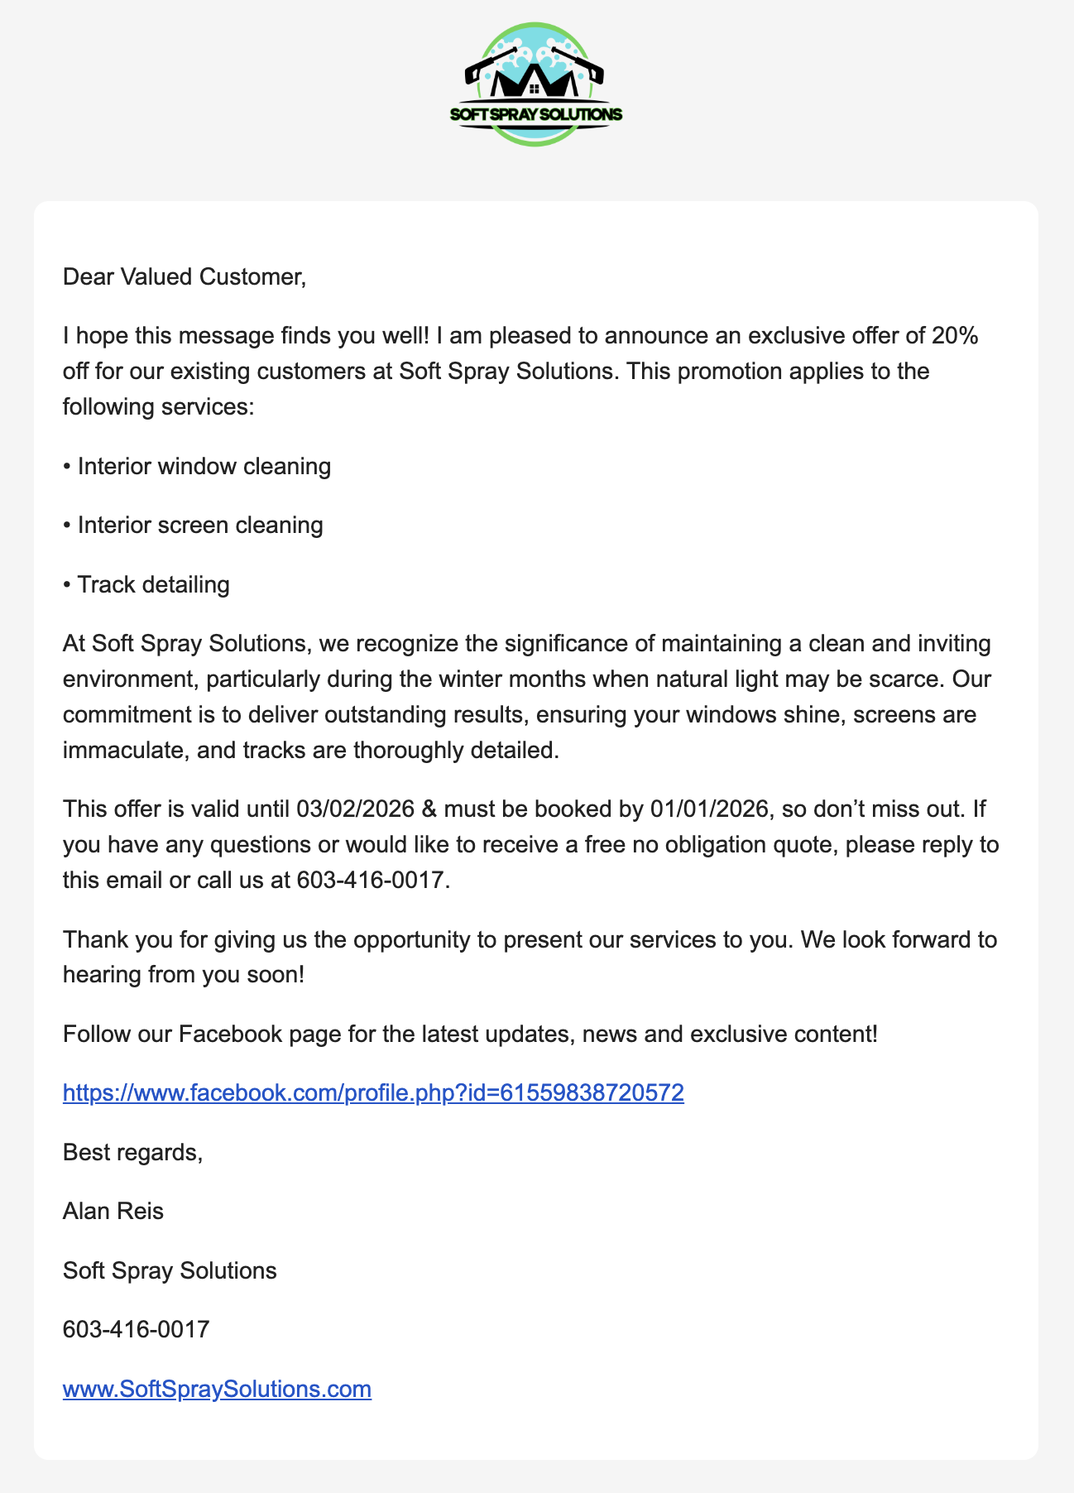
Task: Select the "Interior screen cleaning" bullet item
Action: (199, 526)
